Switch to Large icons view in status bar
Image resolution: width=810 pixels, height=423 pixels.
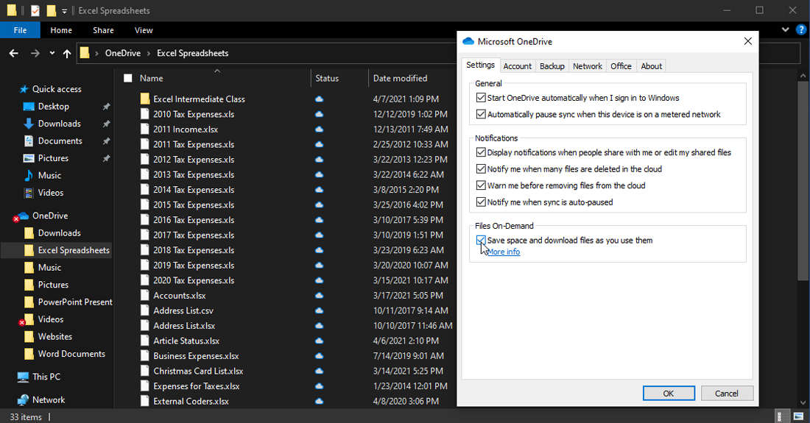(799, 416)
